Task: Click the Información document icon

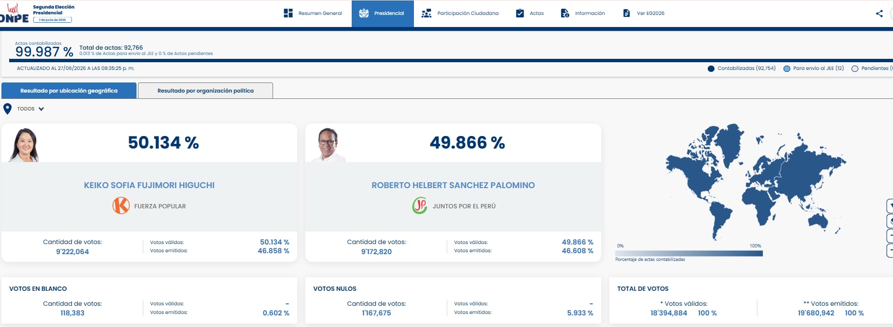Action: 564,13
